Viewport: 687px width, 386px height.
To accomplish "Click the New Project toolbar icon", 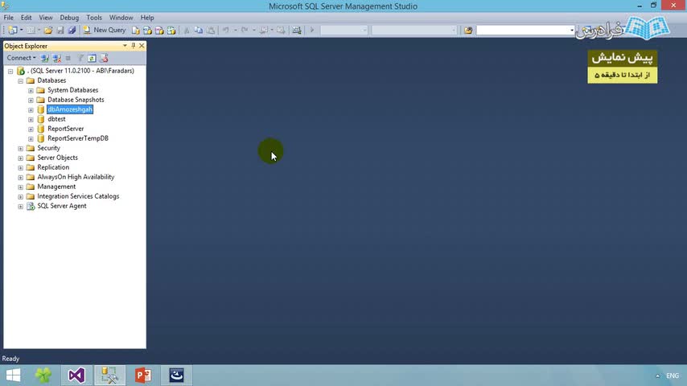I will (13, 31).
